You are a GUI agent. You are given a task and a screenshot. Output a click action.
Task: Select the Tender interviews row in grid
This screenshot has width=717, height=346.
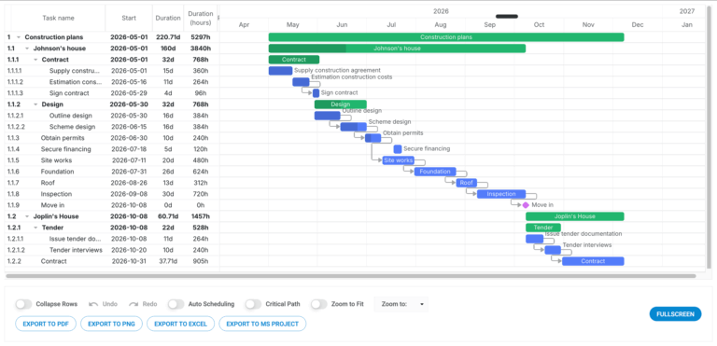[112, 250]
